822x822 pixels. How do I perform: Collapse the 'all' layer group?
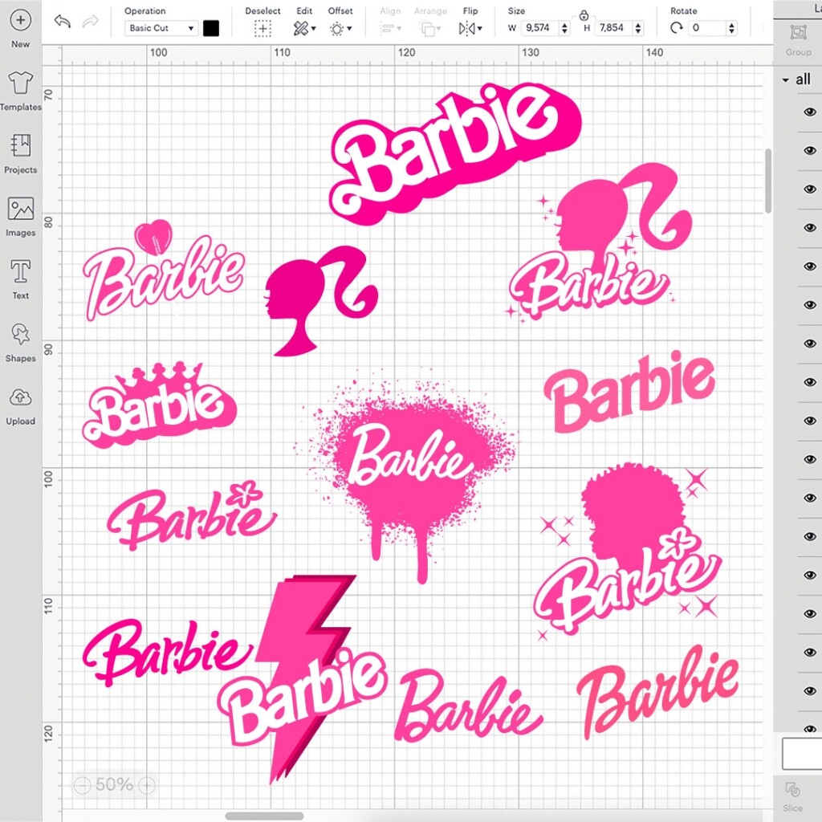point(785,80)
